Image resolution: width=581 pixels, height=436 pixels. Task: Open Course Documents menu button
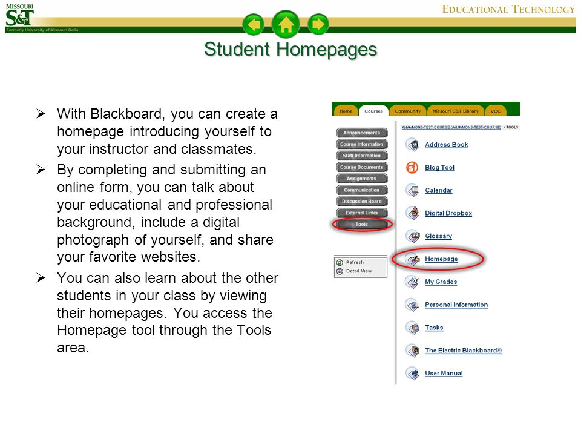click(362, 167)
